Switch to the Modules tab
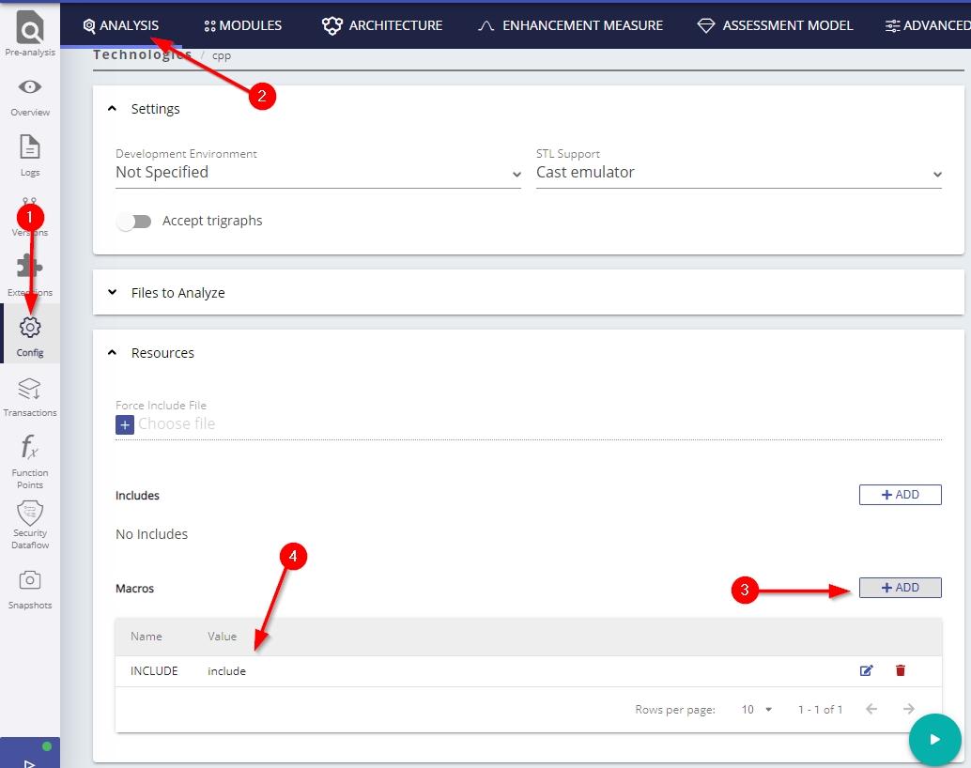 243,25
